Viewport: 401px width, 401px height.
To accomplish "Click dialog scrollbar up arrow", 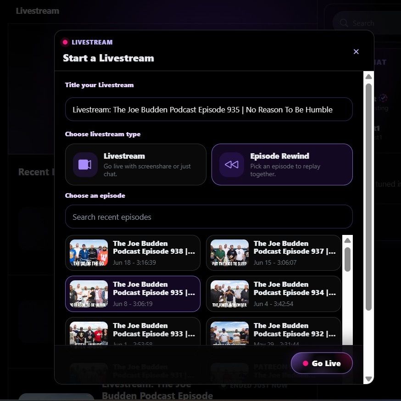I will pos(368,77).
